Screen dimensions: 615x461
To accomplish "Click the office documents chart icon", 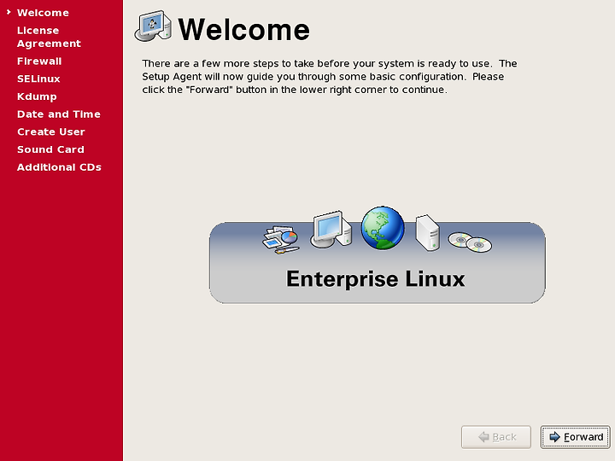I will click(x=281, y=239).
